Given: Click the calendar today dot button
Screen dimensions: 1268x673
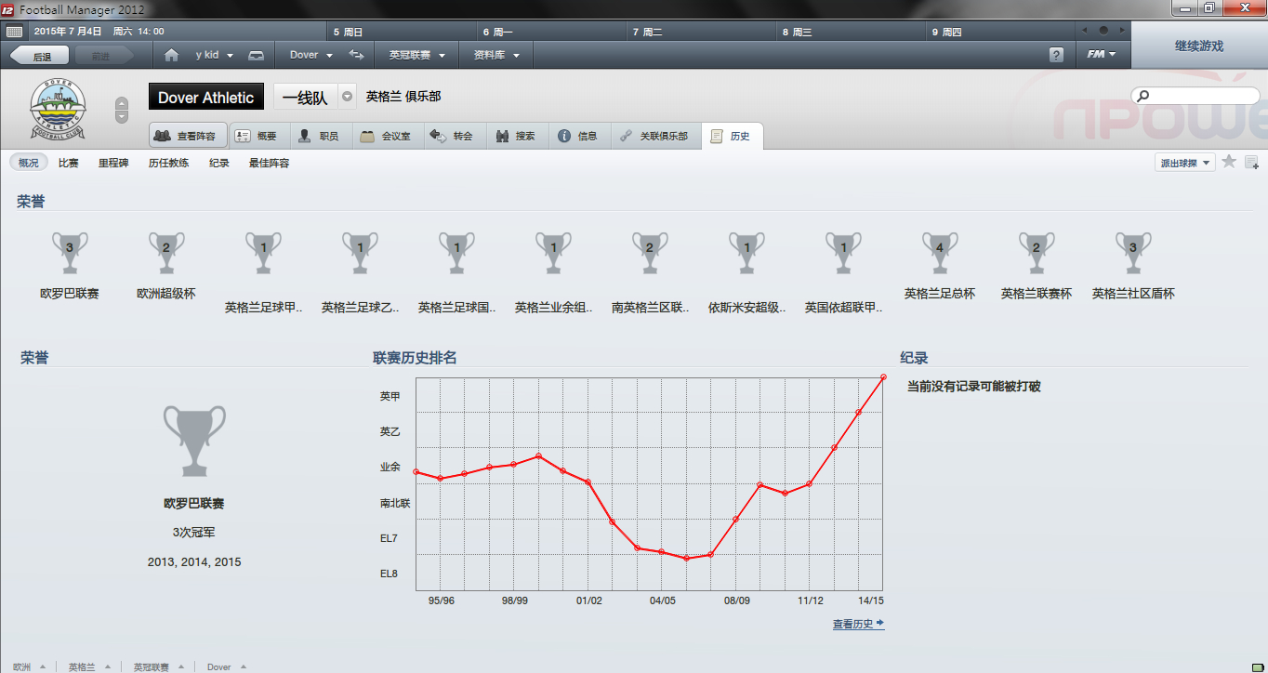Looking at the screenshot, I should click(x=1103, y=31).
